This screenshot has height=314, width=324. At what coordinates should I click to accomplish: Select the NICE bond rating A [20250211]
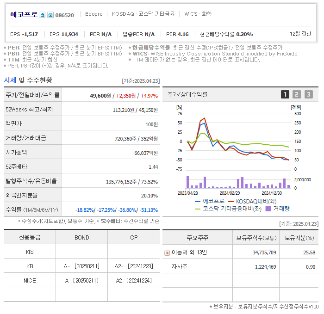pyautogui.click(x=81, y=281)
